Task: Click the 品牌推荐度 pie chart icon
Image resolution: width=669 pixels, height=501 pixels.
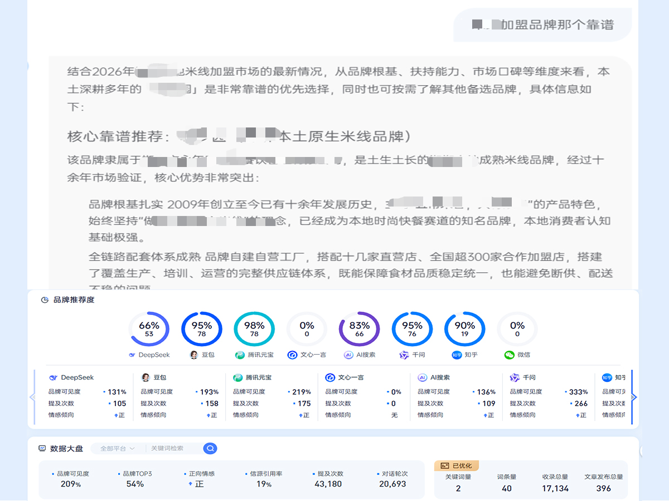Action: click(x=45, y=300)
